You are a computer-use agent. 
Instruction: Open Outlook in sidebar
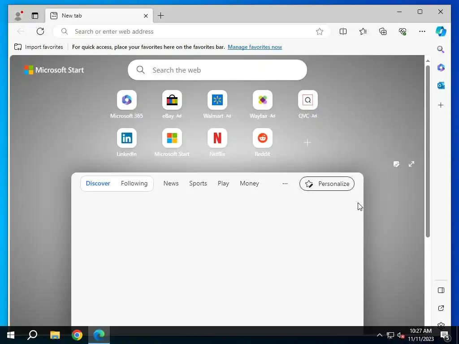[x=441, y=86]
